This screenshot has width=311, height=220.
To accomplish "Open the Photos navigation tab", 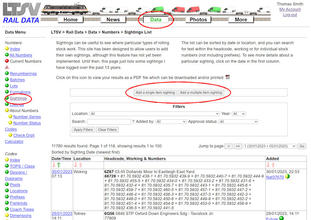I will pos(198,19).
